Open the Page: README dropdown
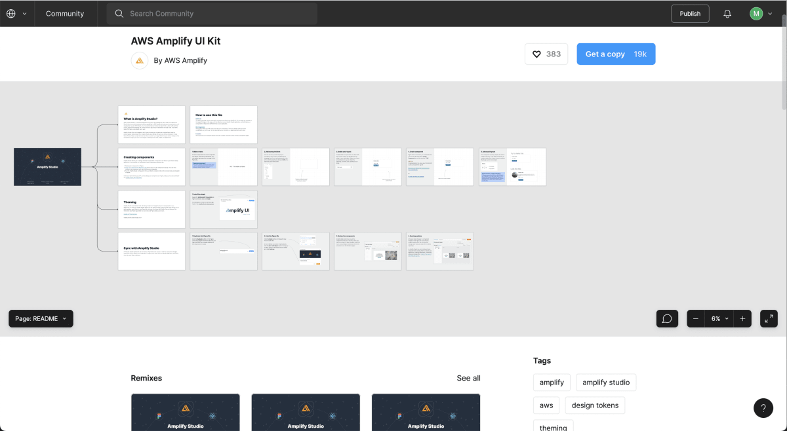Image resolution: width=787 pixels, height=431 pixels. tap(41, 319)
